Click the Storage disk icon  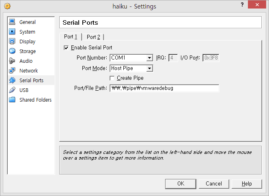12,51
